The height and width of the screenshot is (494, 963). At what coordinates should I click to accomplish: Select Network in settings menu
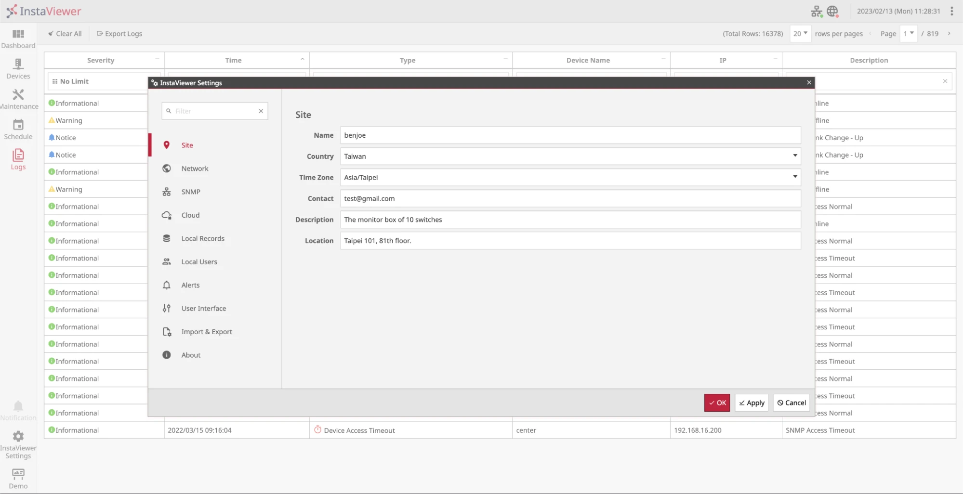(x=195, y=169)
